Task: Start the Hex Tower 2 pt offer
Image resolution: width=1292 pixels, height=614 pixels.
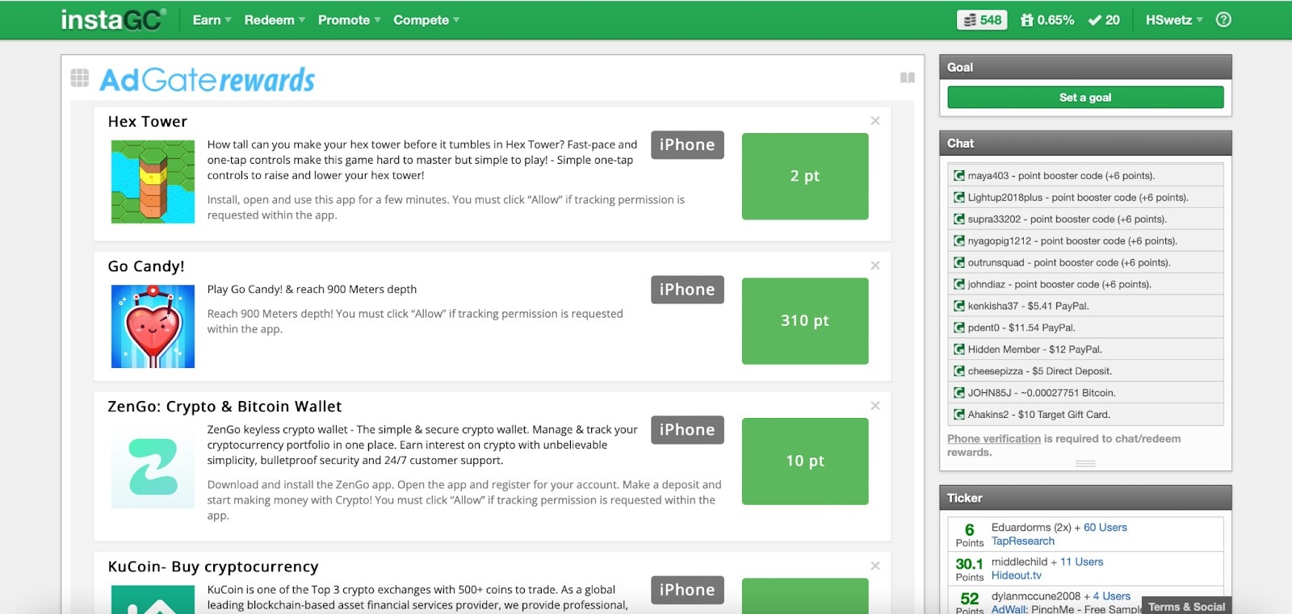Action: [x=805, y=176]
